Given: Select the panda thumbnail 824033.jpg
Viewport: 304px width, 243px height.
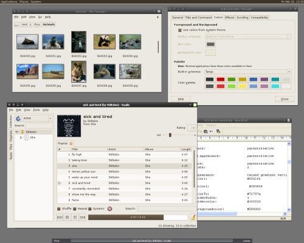Looking at the screenshot, I should [105, 42].
